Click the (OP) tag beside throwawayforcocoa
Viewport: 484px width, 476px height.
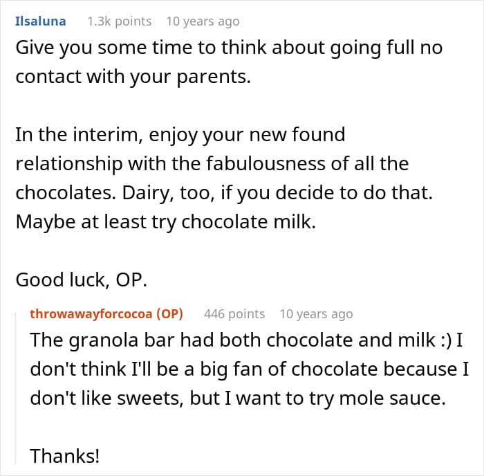click(170, 314)
